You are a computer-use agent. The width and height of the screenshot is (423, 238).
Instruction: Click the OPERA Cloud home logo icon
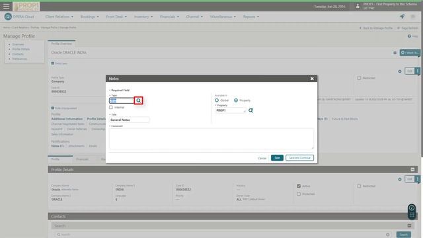[8, 17]
